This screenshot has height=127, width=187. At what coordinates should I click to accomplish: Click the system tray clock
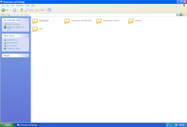pos(181,125)
